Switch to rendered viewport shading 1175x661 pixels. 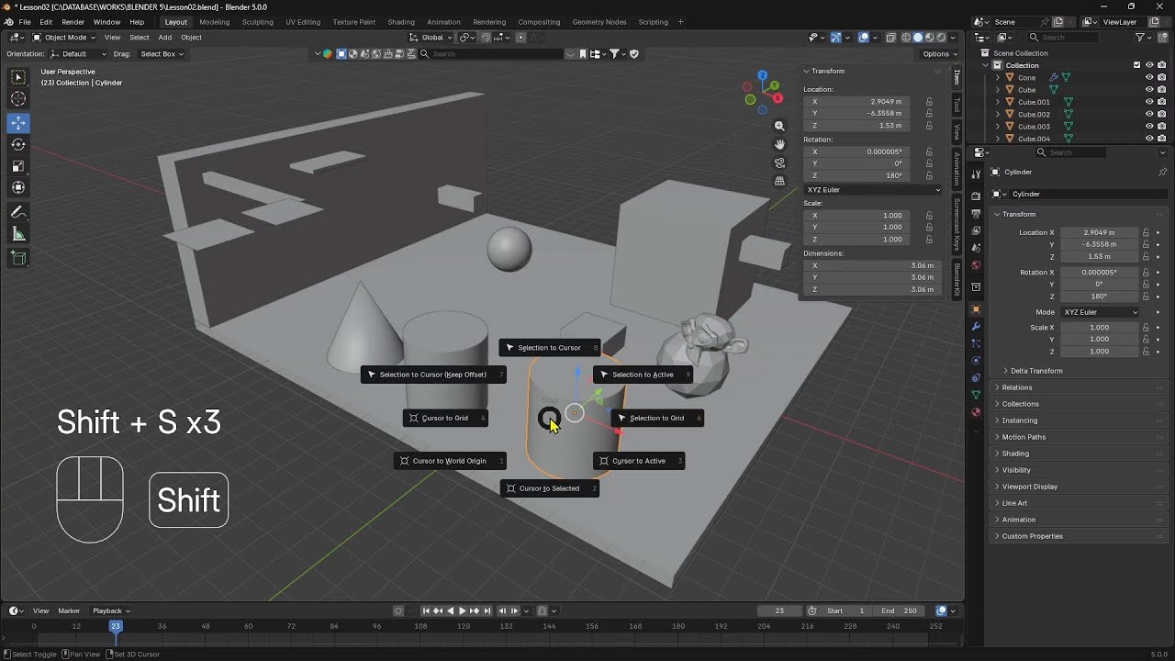pos(940,38)
